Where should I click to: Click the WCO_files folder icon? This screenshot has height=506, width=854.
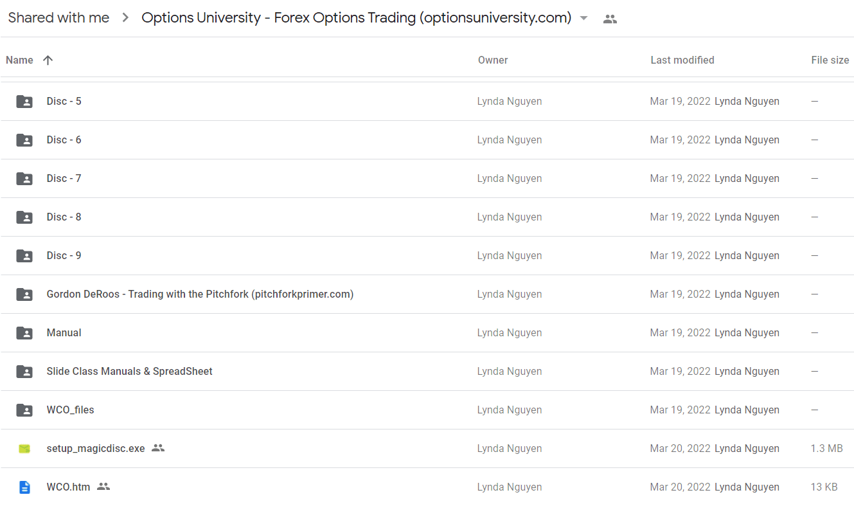pyautogui.click(x=24, y=410)
